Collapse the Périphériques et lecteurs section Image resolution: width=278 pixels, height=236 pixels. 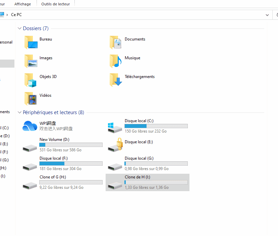pyautogui.click(x=20, y=112)
